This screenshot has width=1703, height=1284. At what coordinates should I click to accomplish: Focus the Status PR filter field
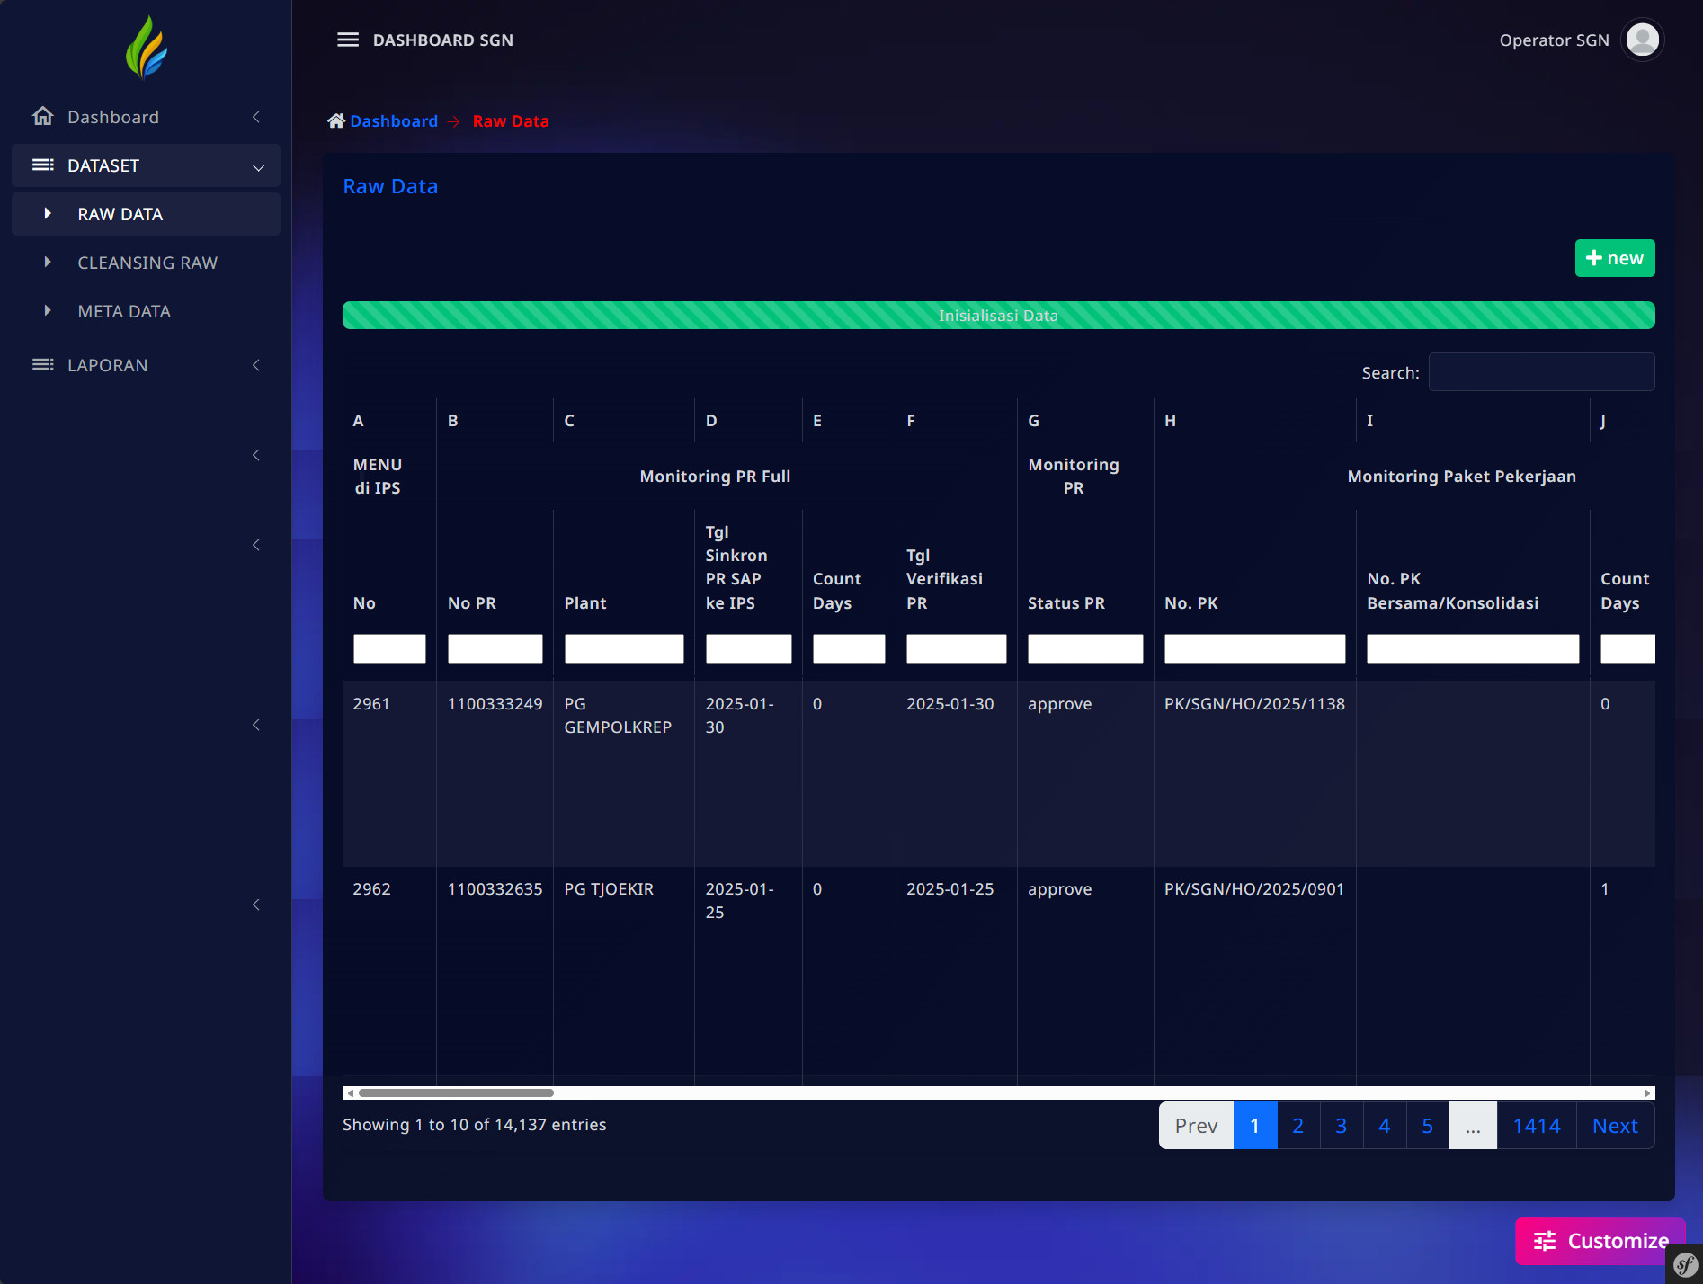click(x=1085, y=648)
